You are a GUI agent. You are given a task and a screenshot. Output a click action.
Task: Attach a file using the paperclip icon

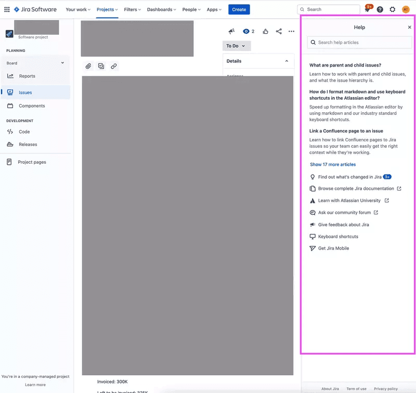tap(88, 66)
